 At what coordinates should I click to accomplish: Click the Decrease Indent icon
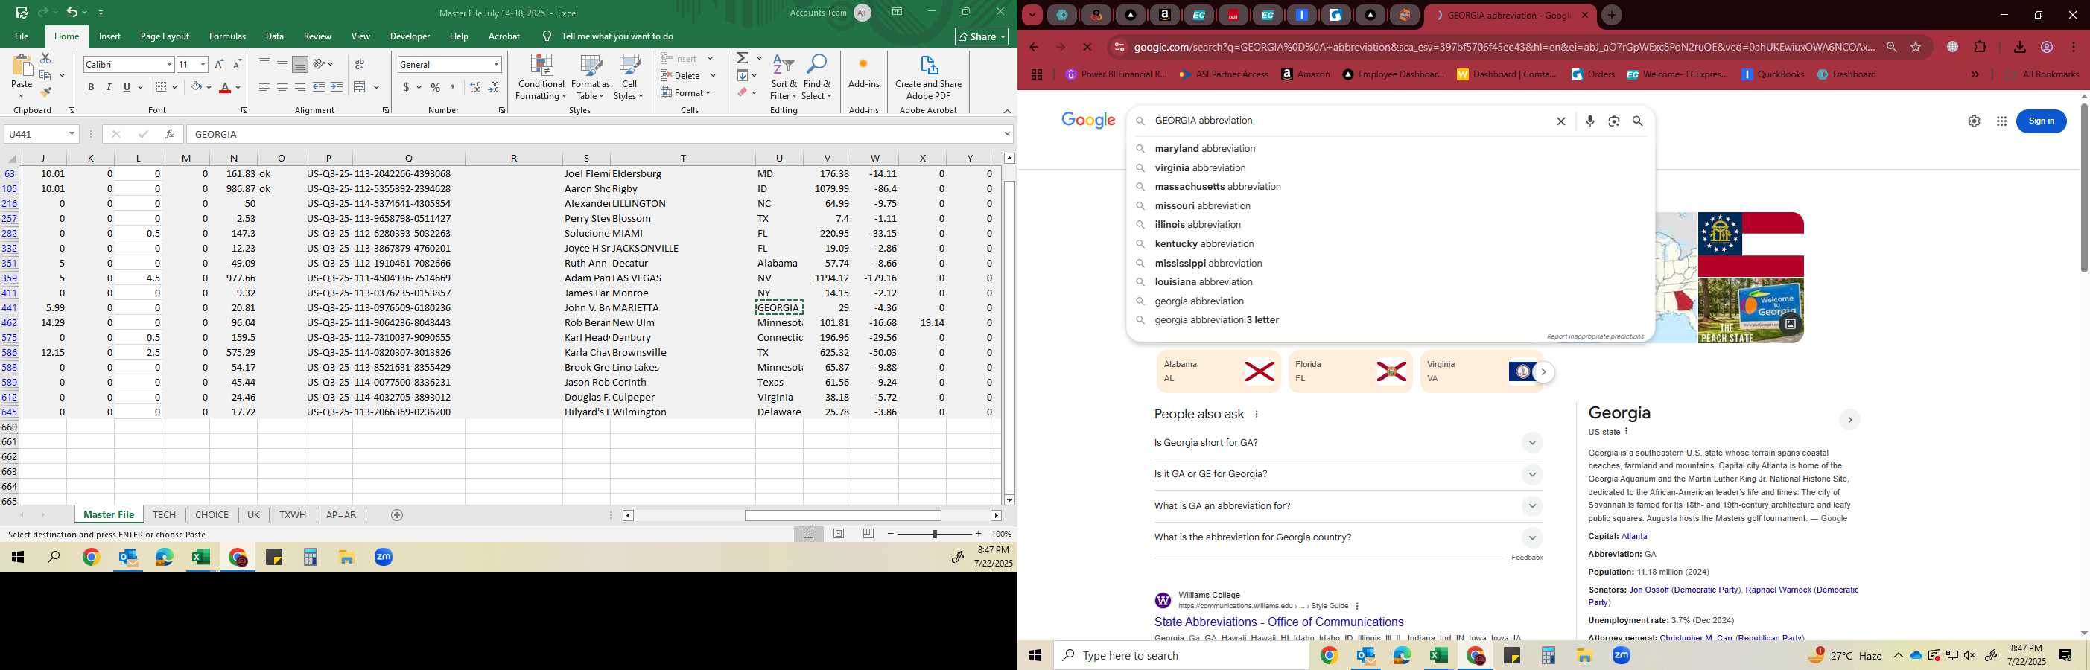point(319,87)
